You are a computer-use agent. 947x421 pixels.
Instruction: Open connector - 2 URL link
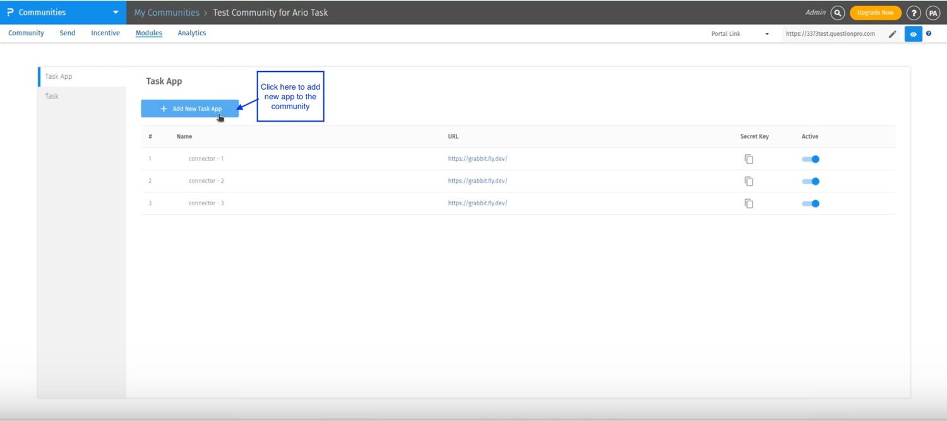tap(478, 181)
